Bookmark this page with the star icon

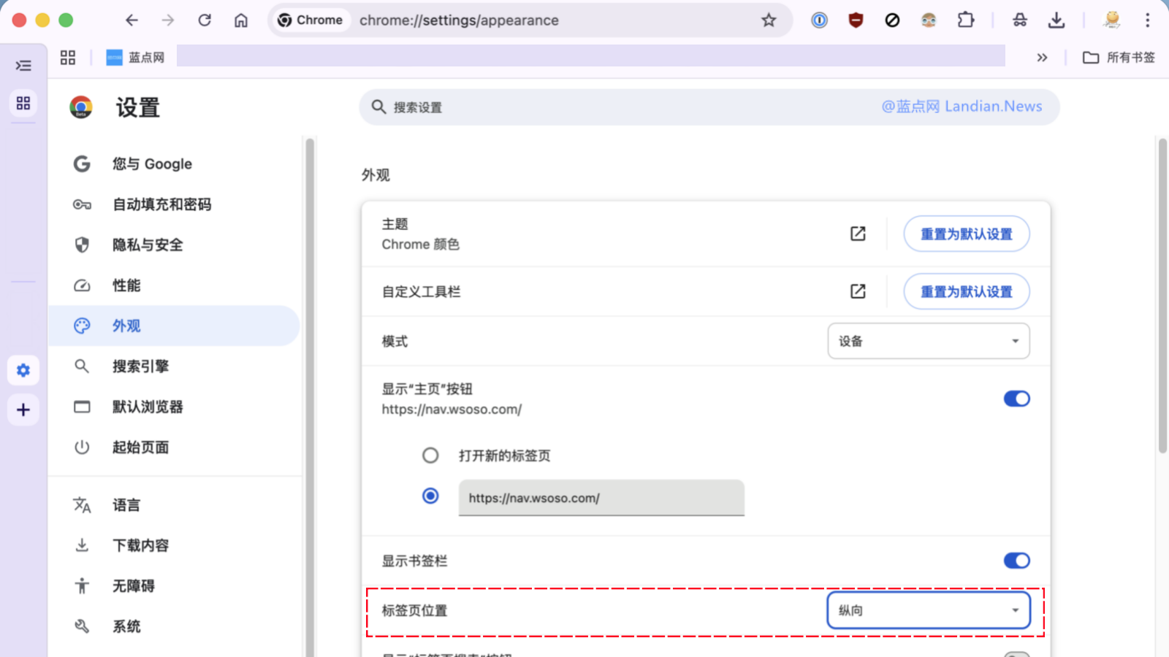(769, 20)
